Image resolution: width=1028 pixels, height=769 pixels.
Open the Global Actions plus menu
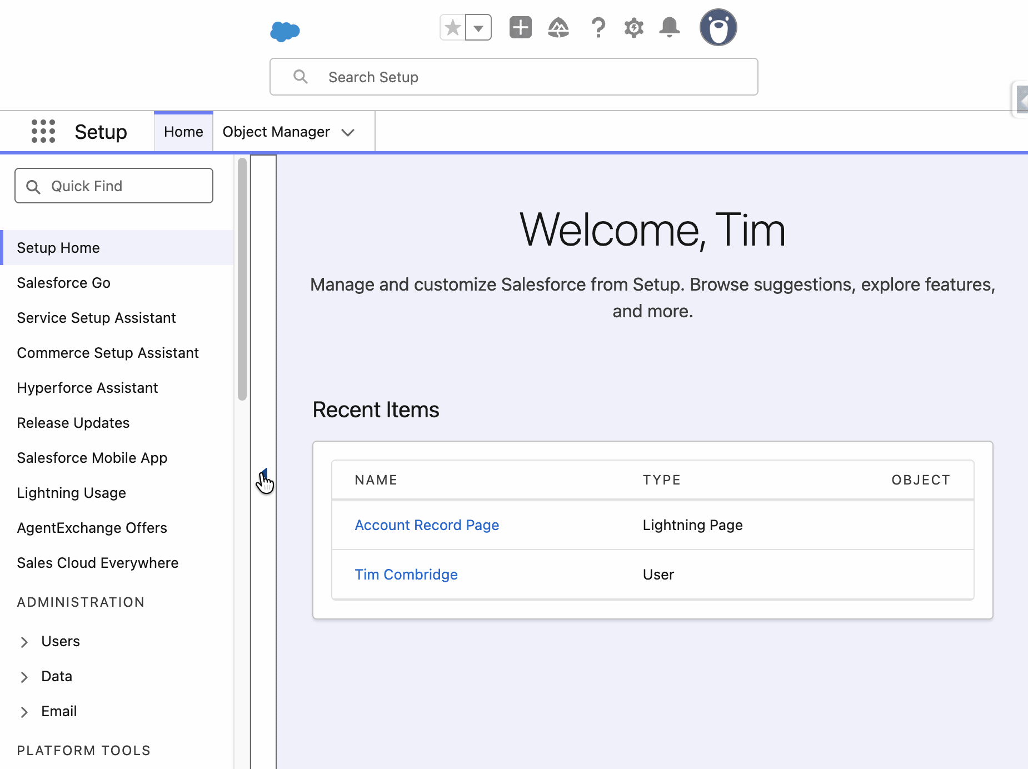coord(521,27)
